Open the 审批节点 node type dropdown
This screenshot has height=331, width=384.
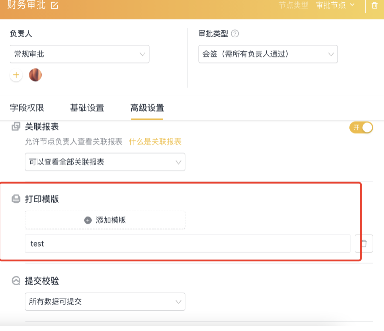coord(335,5)
